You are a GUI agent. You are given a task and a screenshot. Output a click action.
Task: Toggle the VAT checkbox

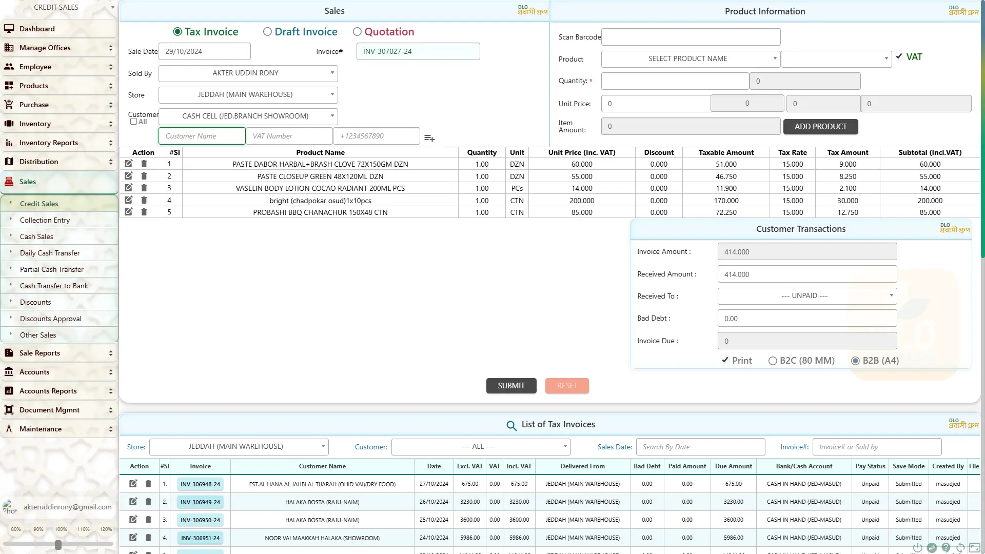899,57
